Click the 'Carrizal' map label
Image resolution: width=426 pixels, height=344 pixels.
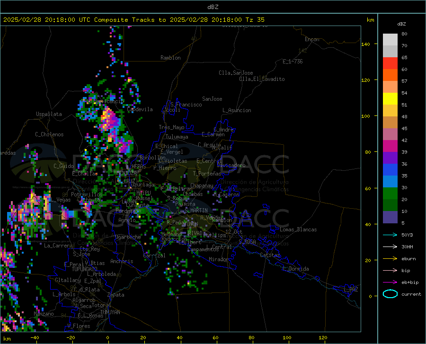point(154,256)
